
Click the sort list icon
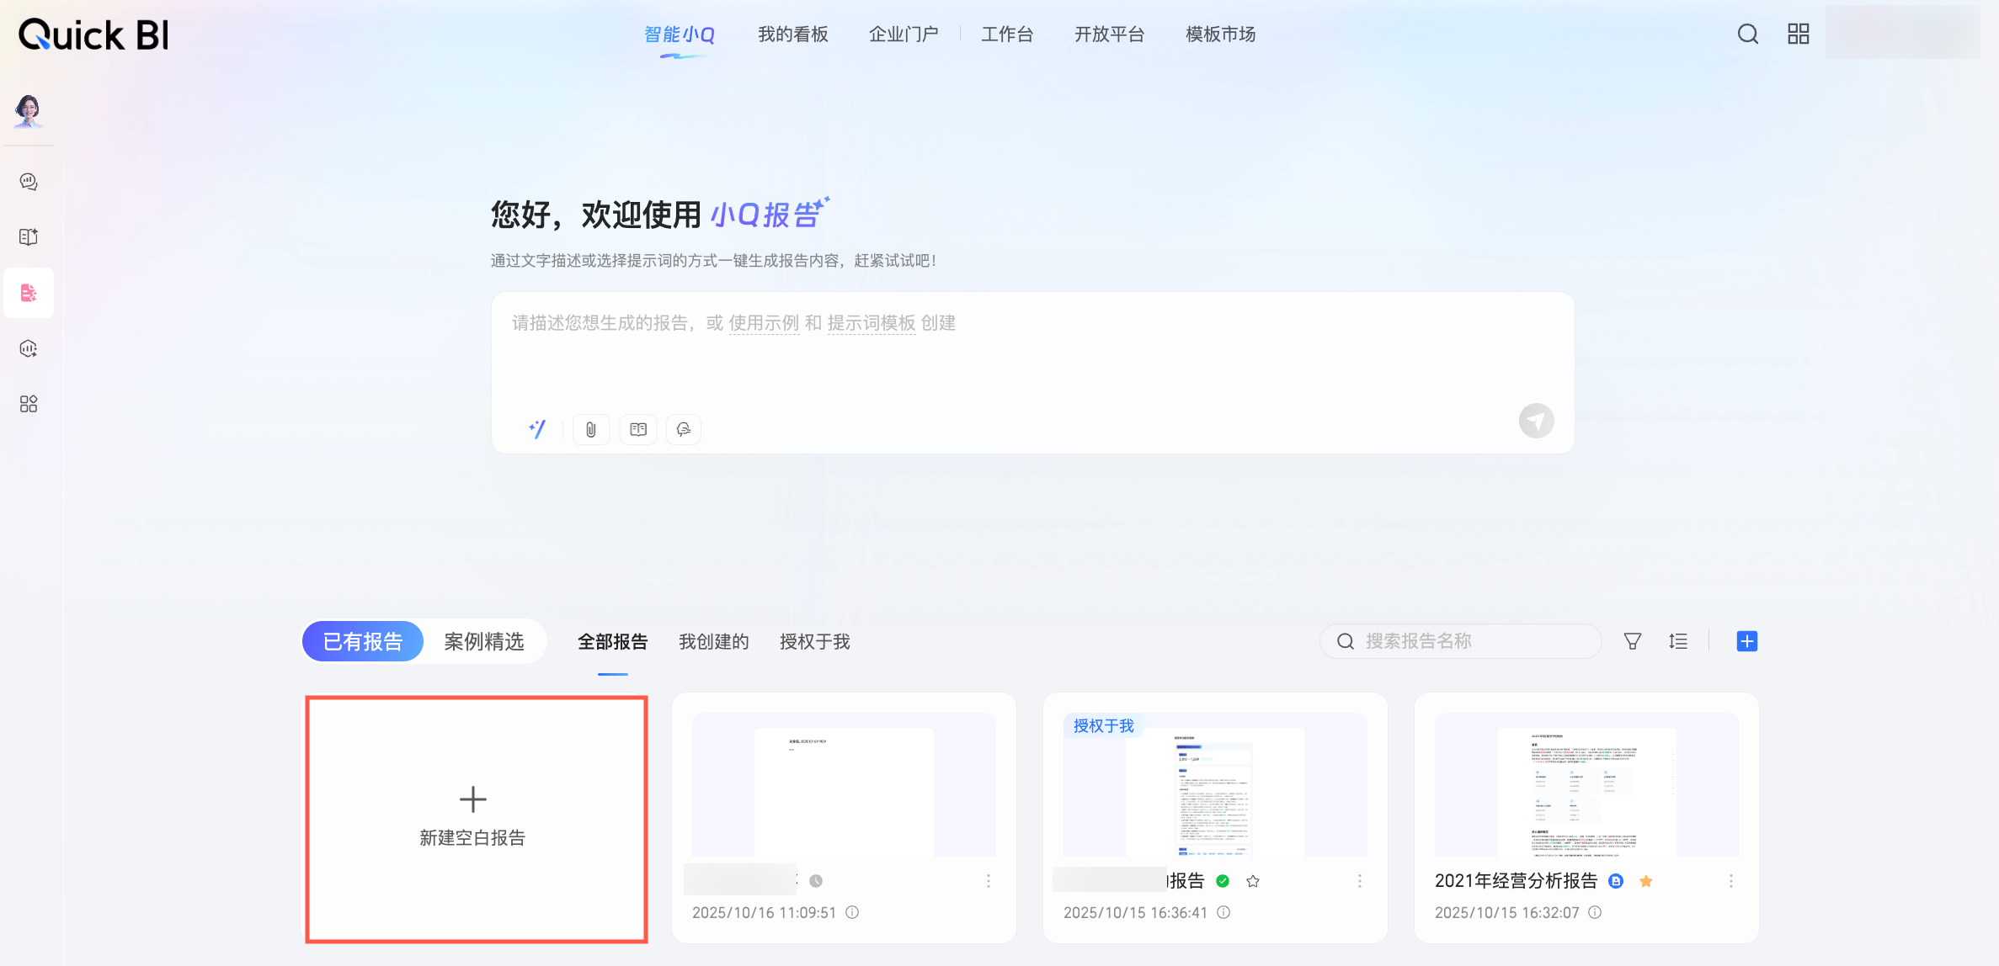1677,641
